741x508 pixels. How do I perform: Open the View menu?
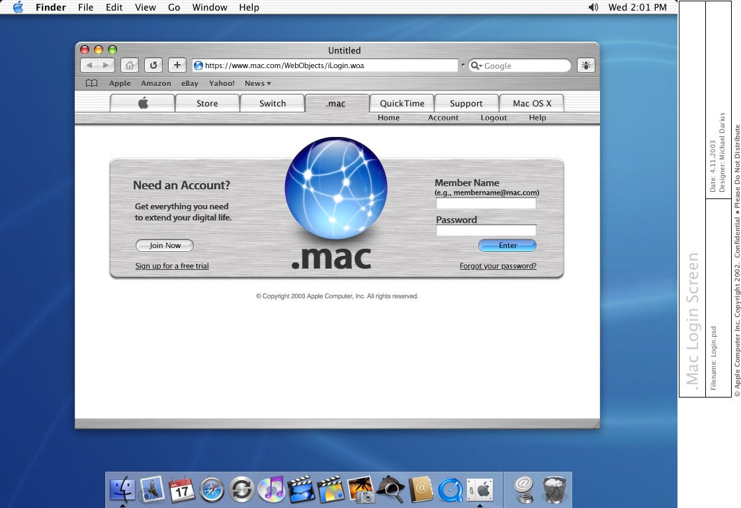[145, 7]
